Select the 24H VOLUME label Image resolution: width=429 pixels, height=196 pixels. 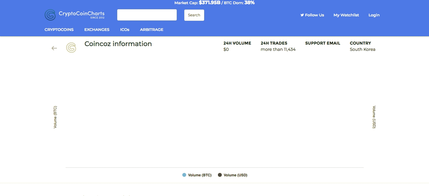coord(237,43)
